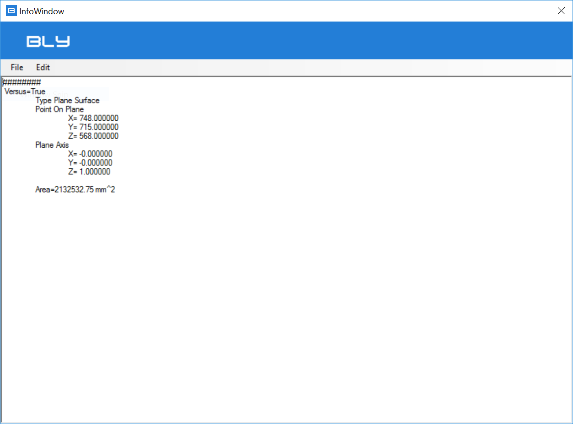Image resolution: width=573 pixels, height=424 pixels.
Task: Open the File menu
Action: [x=17, y=67]
